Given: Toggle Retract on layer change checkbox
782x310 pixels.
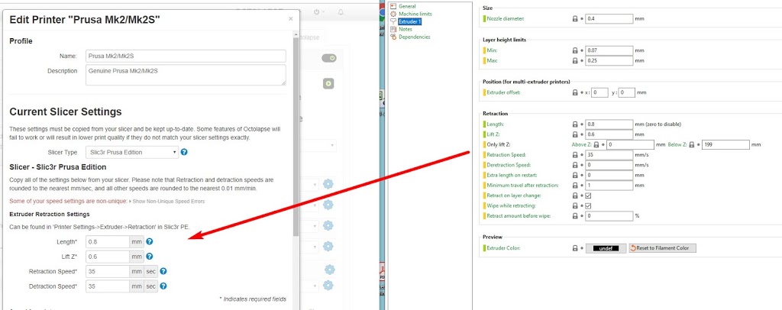Looking at the screenshot, I should (x=588, y=196).
